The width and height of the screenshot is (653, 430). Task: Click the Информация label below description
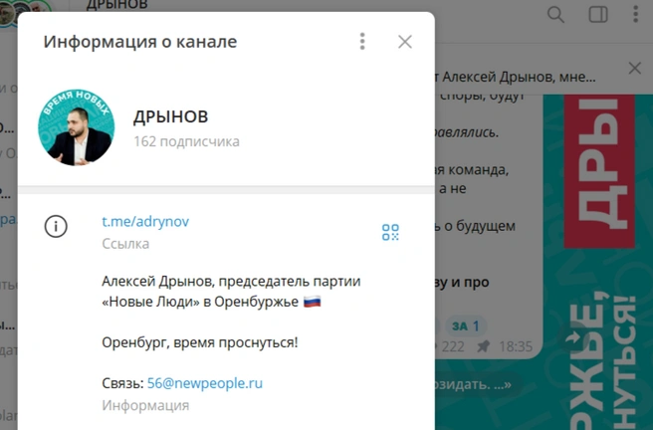tap(145, 405)
